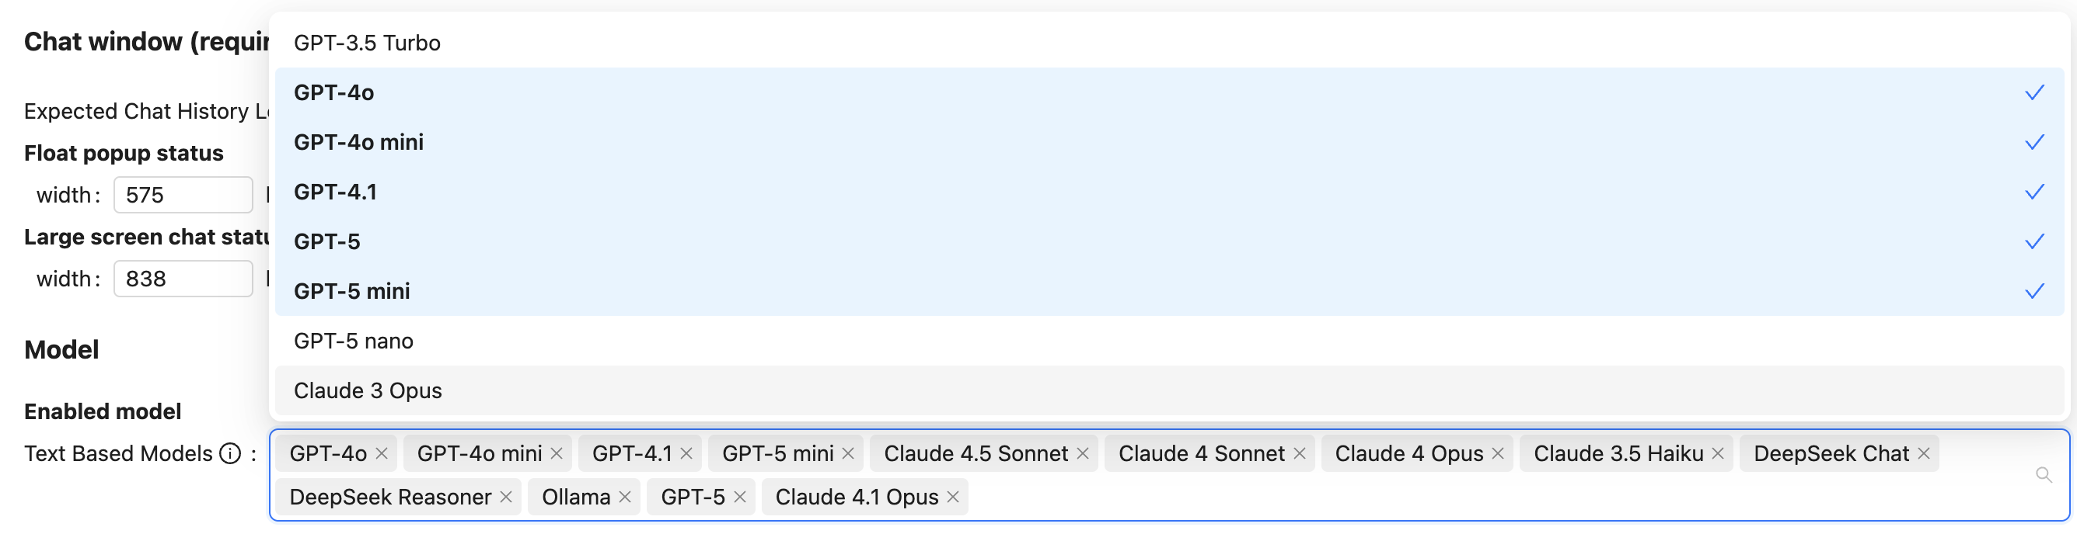Remove the Claude 4 Opus tag
Image resolution: width=2077 pixels, height=534 pixels.
[x=1498, y=453]
